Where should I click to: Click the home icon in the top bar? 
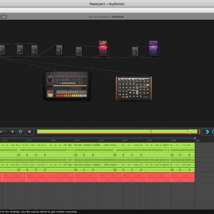point(4,17)
